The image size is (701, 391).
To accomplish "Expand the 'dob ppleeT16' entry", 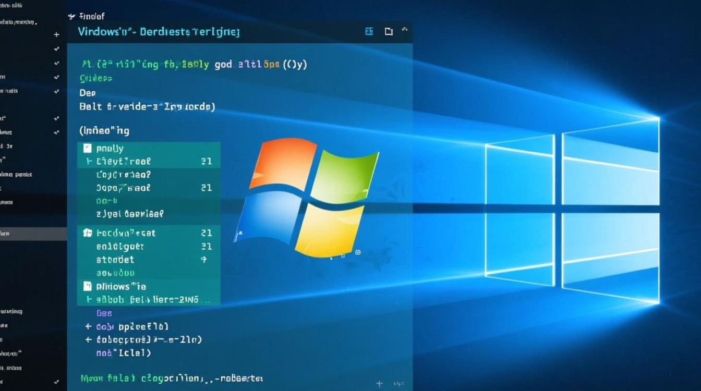I will coord(89,325).
